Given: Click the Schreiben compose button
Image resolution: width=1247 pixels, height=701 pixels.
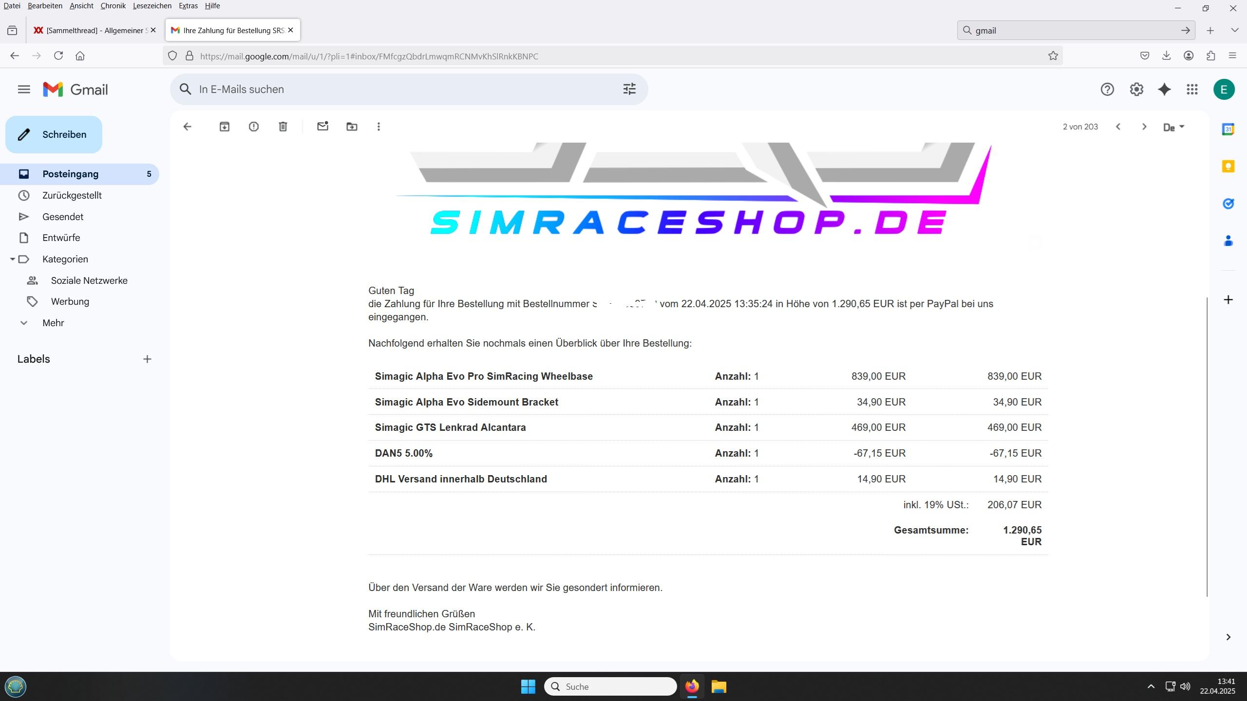Looking at the screenshot, I should pyautogui.click(x=54, y=134).
